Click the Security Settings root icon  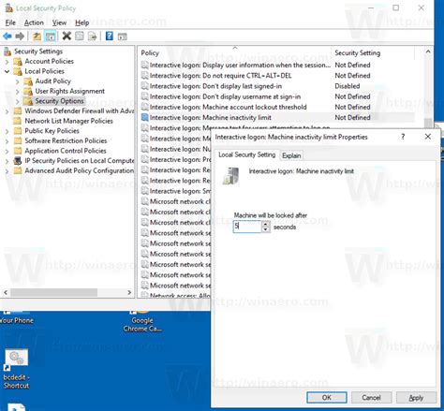(7, 51)
